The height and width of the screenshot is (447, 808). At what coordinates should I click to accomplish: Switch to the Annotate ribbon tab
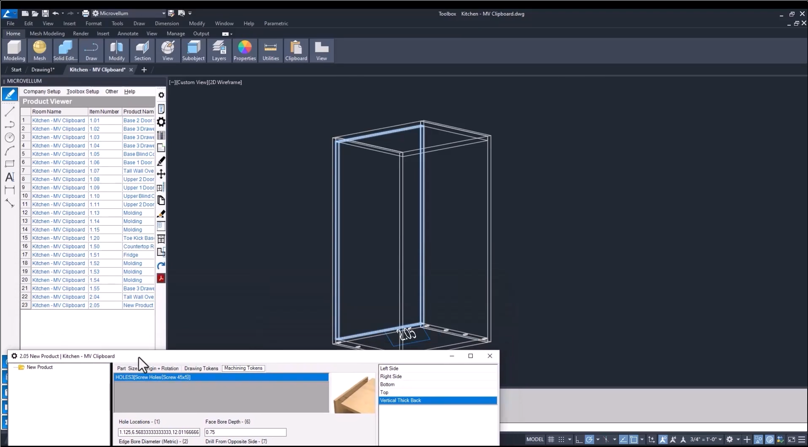pyautogui.click(x=128, y=34)
